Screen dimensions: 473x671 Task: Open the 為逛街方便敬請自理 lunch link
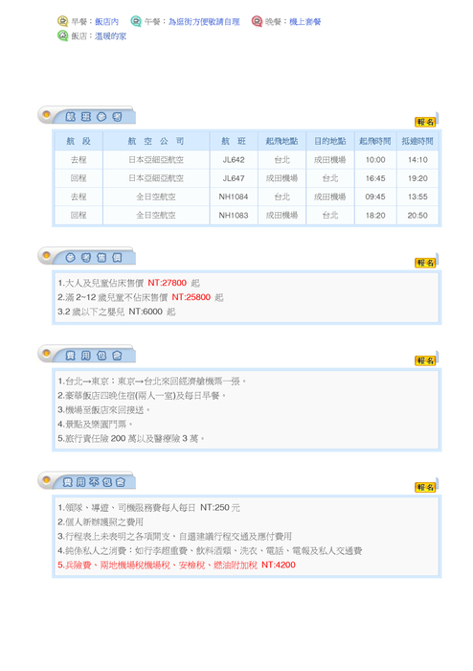(204, 22)
